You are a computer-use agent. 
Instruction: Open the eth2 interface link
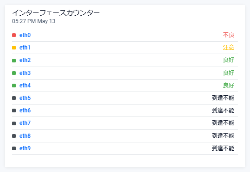coord(25,60)
